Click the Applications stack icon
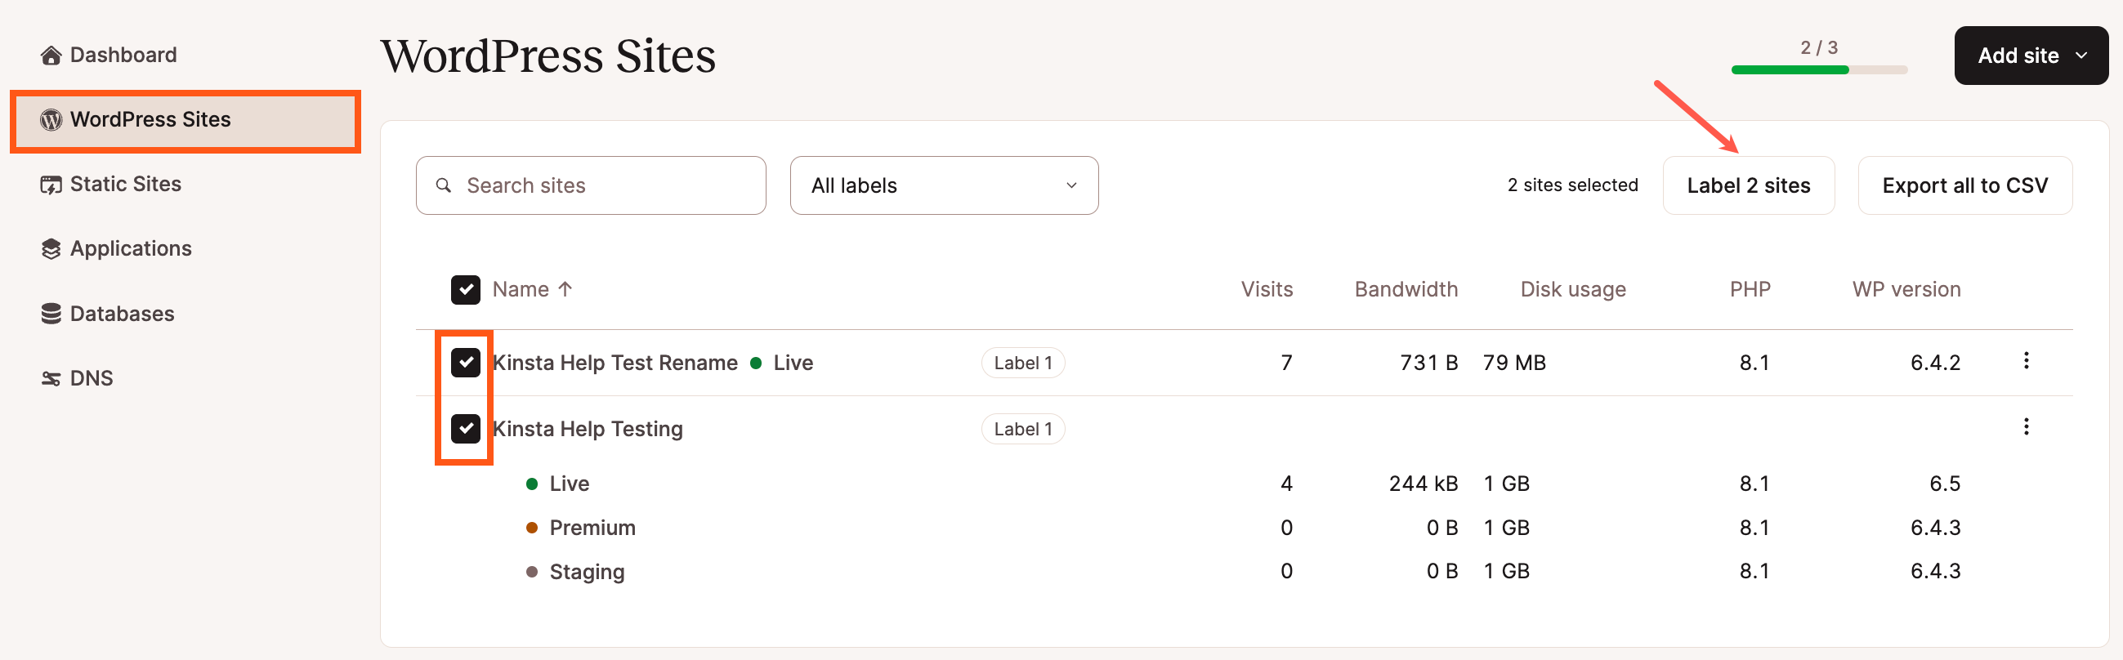The height and width of the screenshot is (660, 2123). [x=51, y=249]
